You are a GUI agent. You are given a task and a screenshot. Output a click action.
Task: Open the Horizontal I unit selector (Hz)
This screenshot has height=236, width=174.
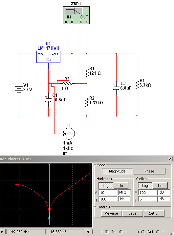click(x=124, y=199)
